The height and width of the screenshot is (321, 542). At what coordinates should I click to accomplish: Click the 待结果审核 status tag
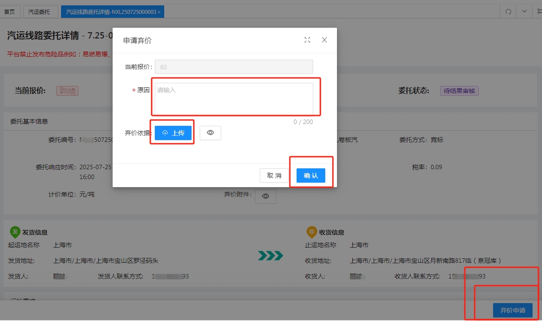(459, 91)
